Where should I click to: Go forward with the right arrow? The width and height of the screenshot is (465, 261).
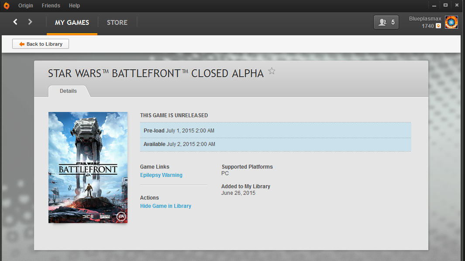30,22
